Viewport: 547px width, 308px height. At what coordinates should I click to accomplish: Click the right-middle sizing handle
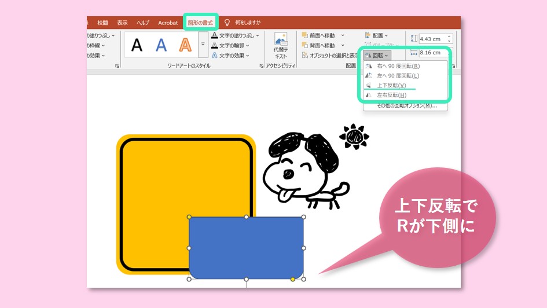click(303, 248)
